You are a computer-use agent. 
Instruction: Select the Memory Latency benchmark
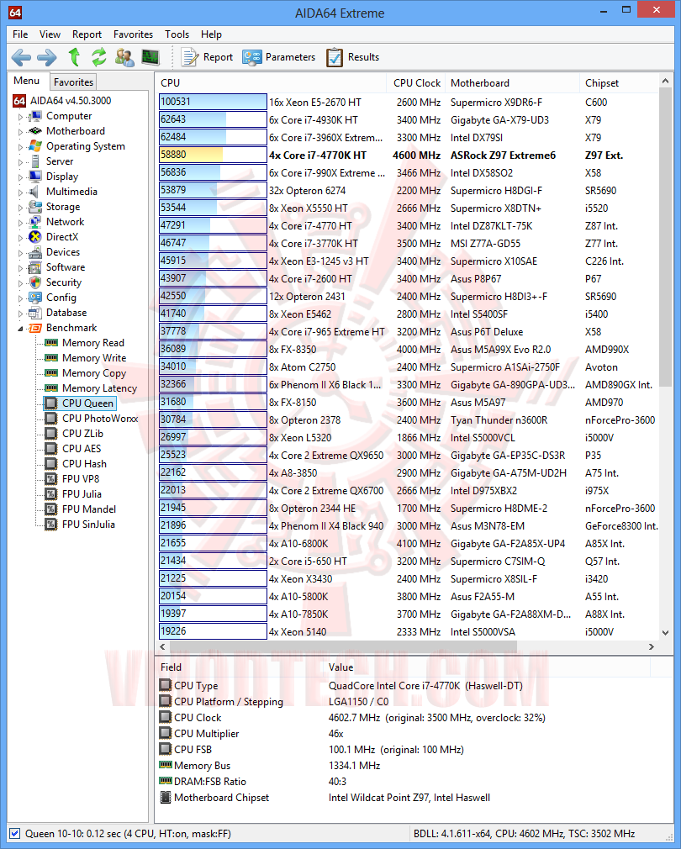pyautogui.click(x=99, y=388)
